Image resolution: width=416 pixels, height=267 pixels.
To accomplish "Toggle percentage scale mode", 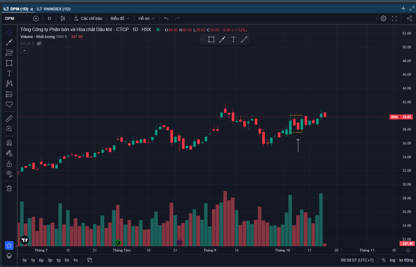I will click(x=383, y=260).
